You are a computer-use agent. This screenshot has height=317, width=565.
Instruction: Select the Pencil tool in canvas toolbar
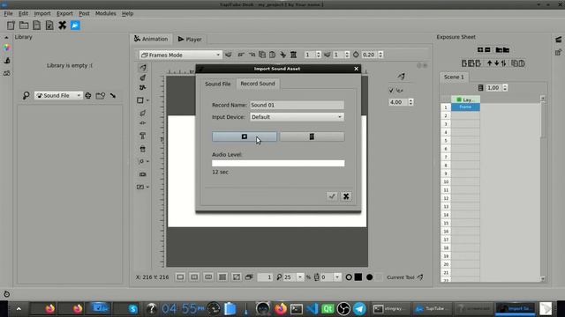143,68
